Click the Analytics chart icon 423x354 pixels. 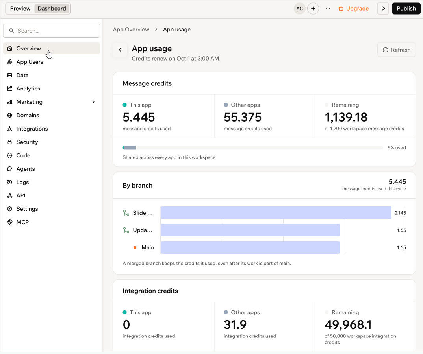click(10, 88)
